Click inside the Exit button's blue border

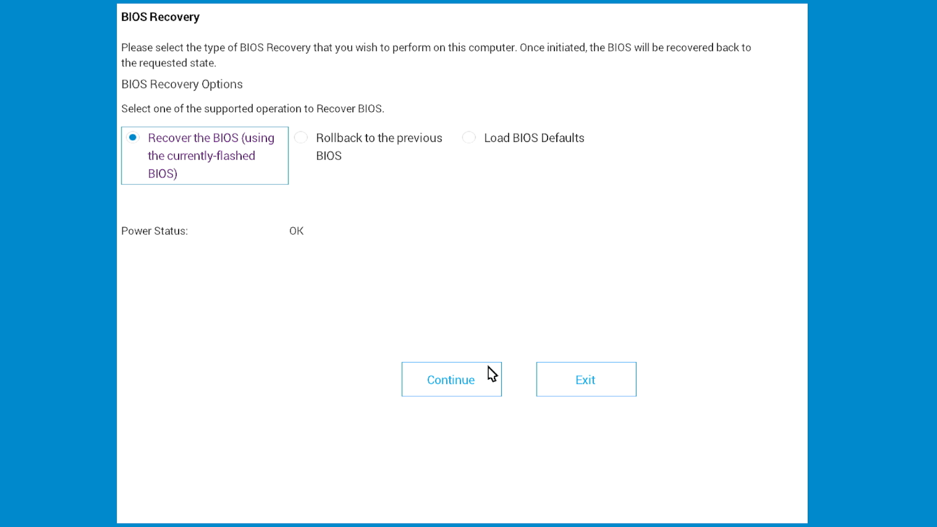click(x=586, y=380)
